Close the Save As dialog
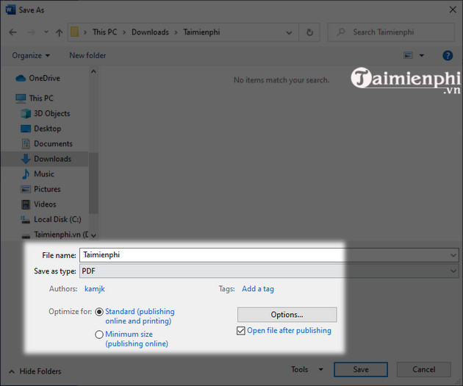463x386 pixels. coord(453,10)
